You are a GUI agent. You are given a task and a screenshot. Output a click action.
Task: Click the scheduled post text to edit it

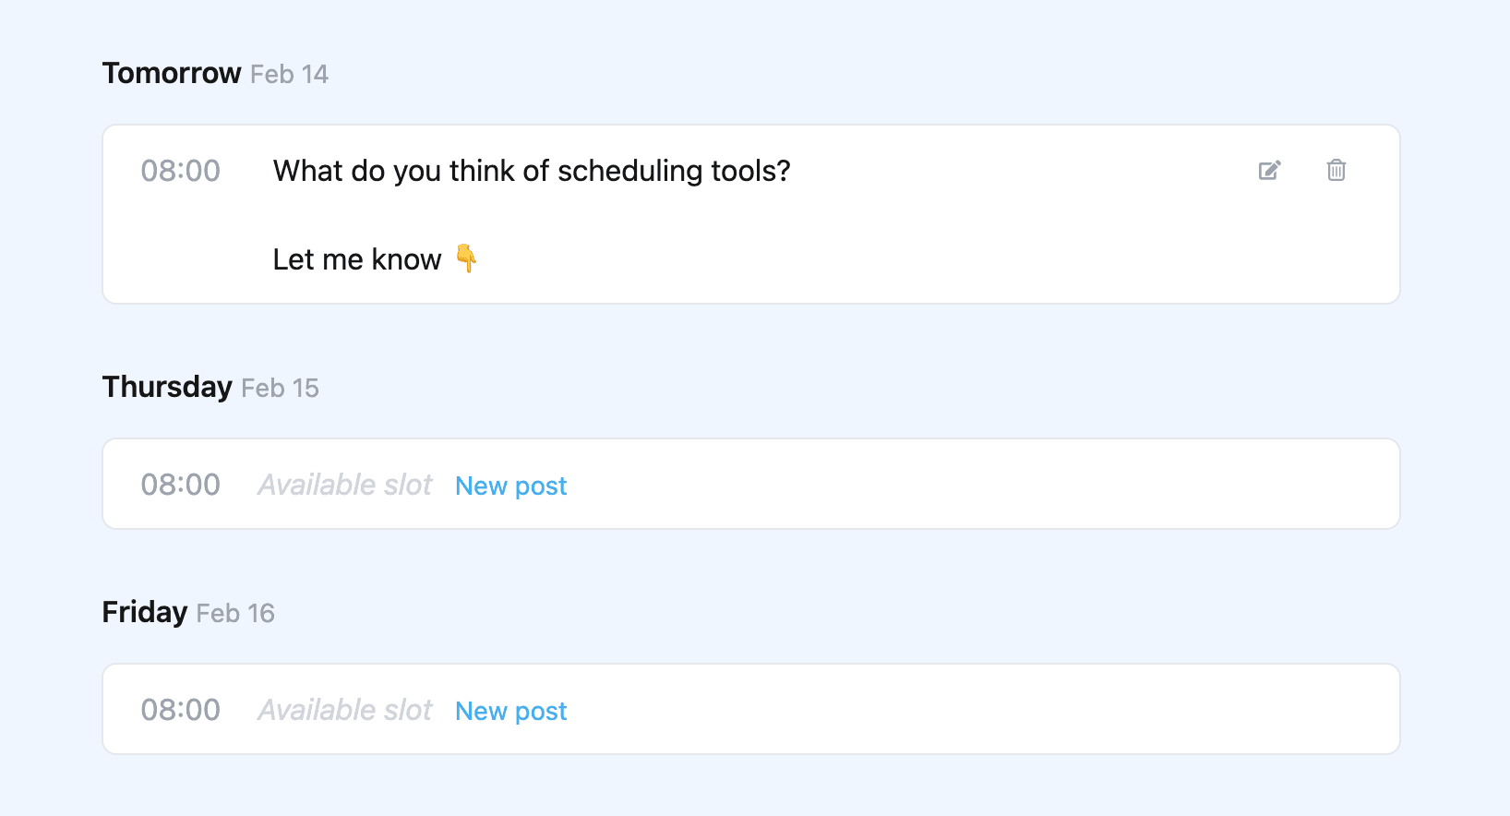click(531, 171)
